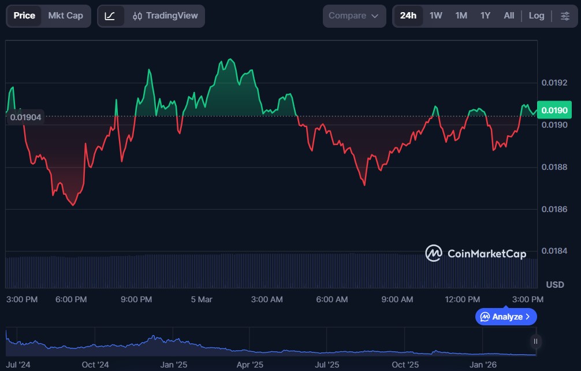Click the USD currency label

coord(555,285)
